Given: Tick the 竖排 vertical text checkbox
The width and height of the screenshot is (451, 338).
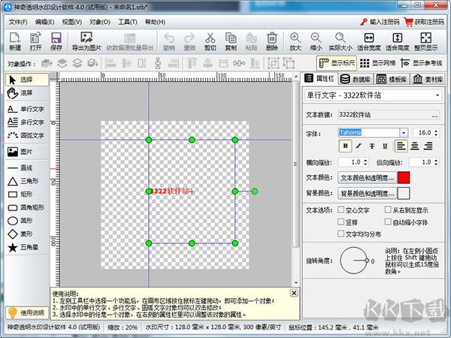Looking at the screenshot, I should [341, 222].
